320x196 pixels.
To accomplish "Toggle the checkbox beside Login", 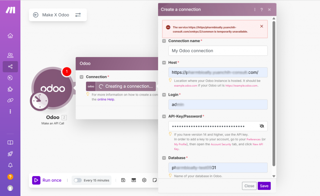I will tap(164, 95).
